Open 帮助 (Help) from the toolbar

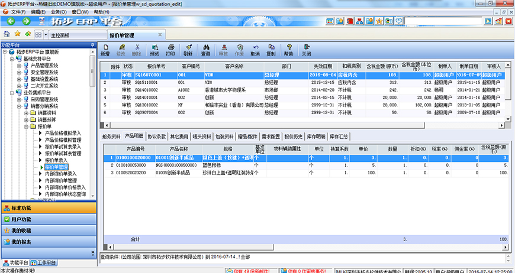click(x=288, y=50)
